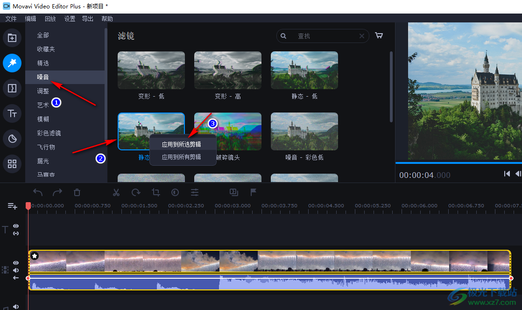Open the 回放 menu
522x310 pixels.
(50, 19)
